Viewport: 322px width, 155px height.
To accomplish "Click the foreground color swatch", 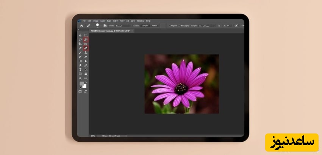I will click(81, 84).
